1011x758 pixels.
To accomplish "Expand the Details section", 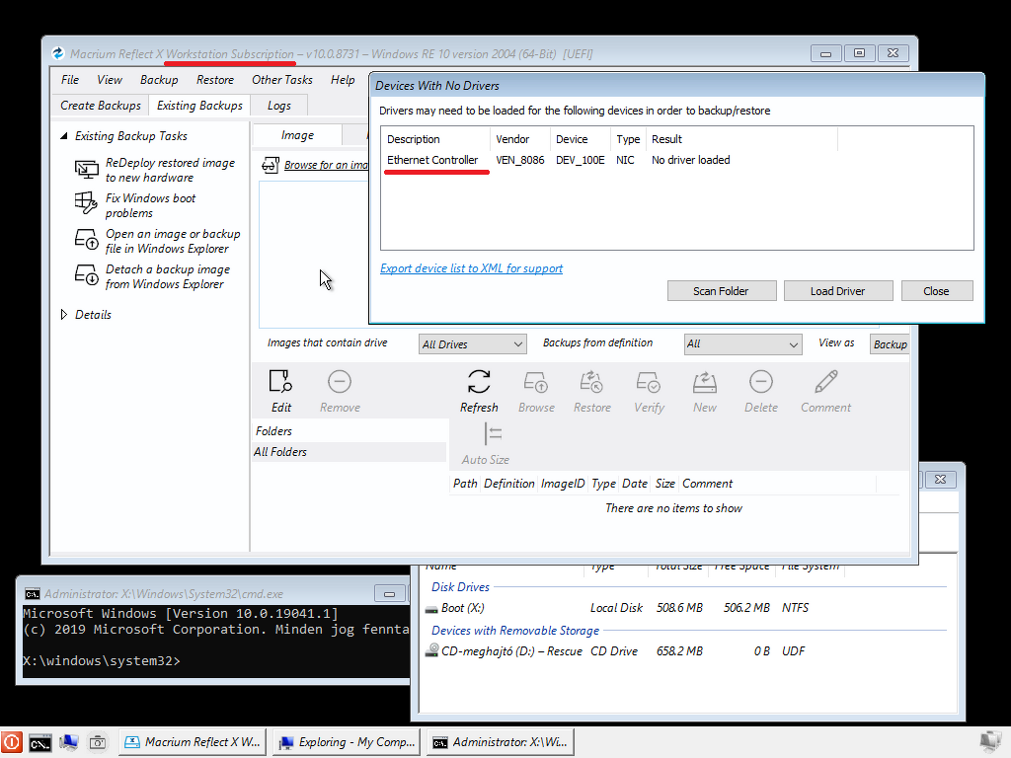I will click(x=64, y=315).
